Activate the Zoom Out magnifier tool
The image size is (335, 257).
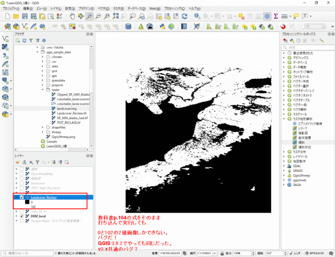(98, 16)
